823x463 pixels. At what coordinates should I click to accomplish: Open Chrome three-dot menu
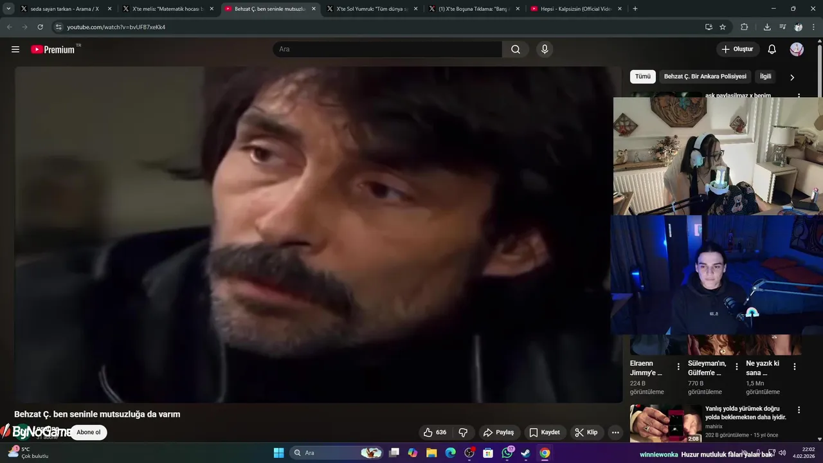(814, 27)
